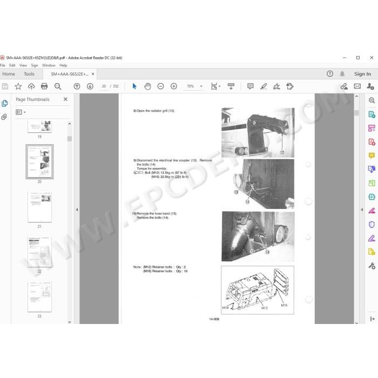Select page 22 thumbnail
Image resolution: width=378 pixels, height=378 pixels.
click(39, 252)
